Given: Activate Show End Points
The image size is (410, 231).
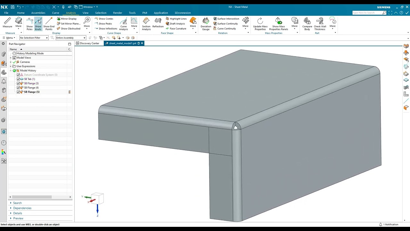Looking at the screenshot, I should tap(49, 24).
